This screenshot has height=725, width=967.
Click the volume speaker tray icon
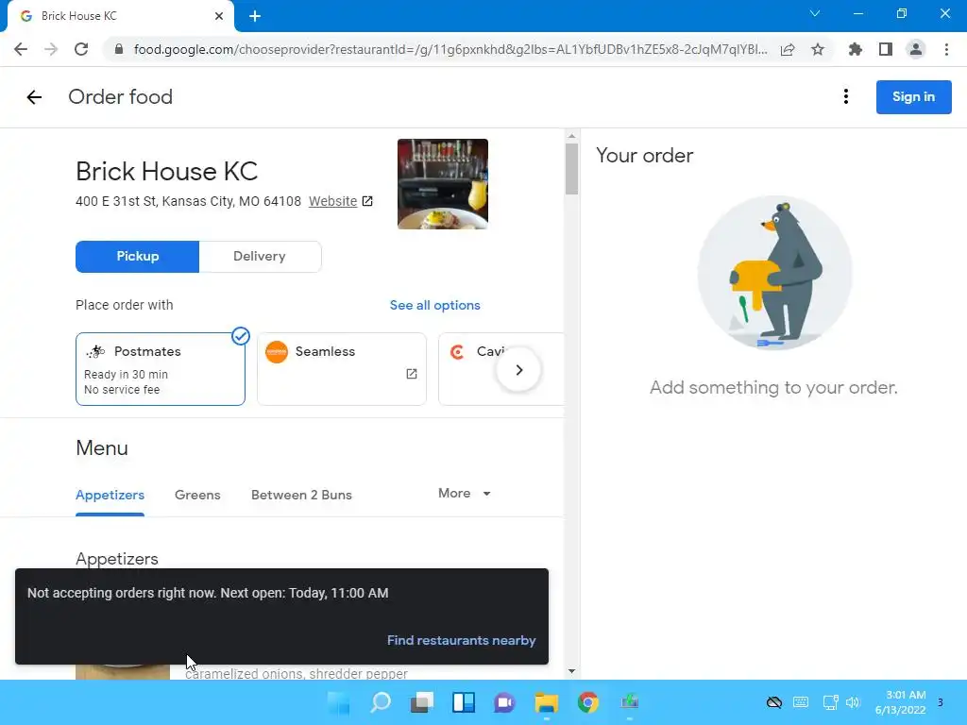coord(853,702)
